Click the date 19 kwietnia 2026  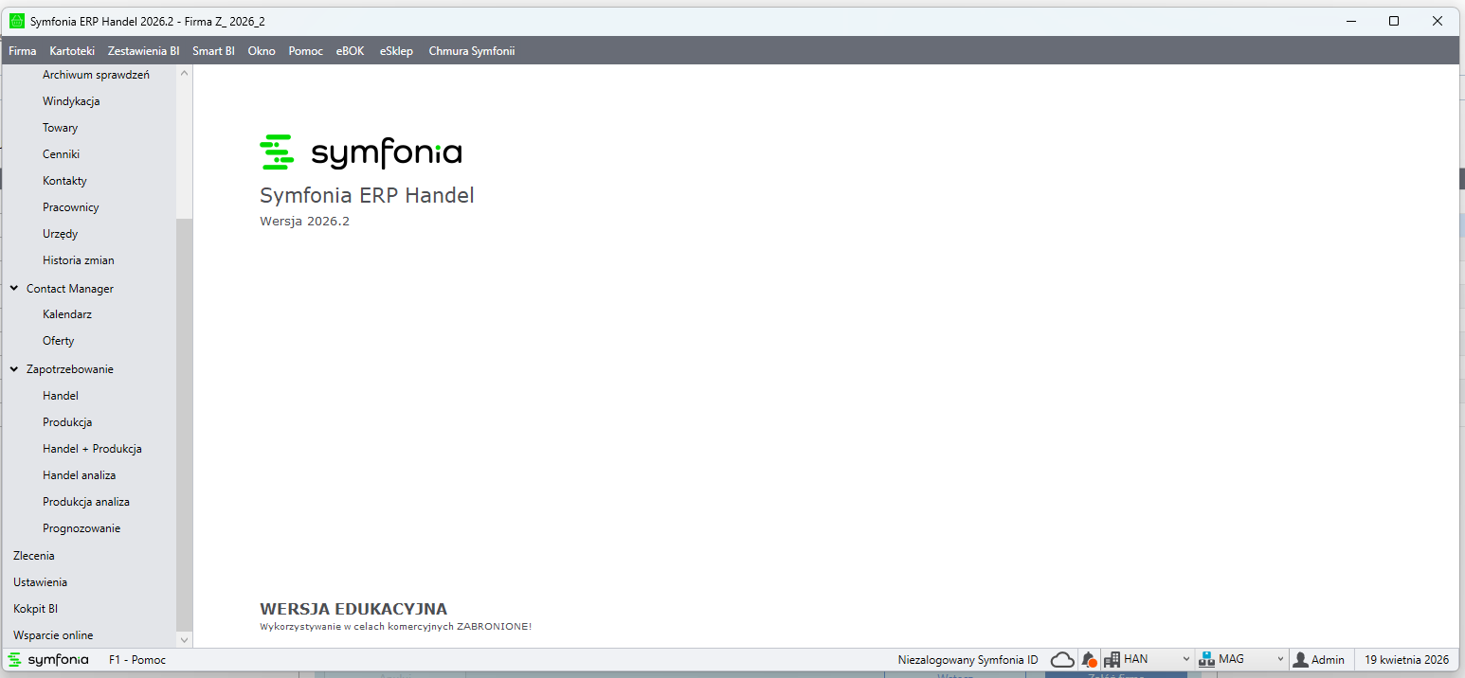(x=1406, y=660)
